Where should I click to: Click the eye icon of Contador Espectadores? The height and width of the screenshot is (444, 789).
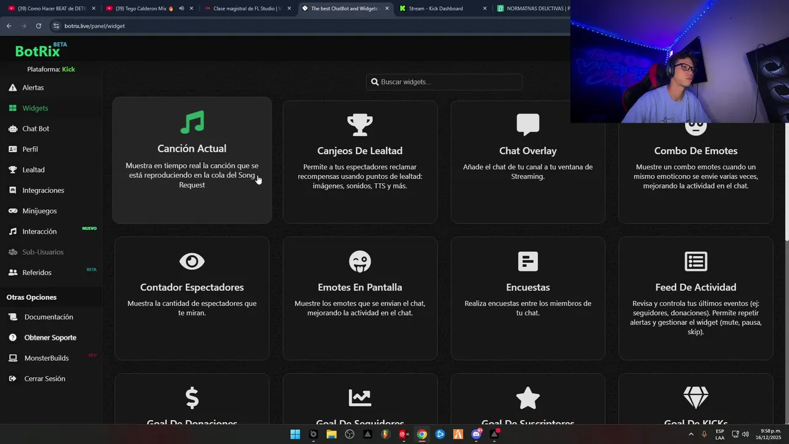[192, 261]
